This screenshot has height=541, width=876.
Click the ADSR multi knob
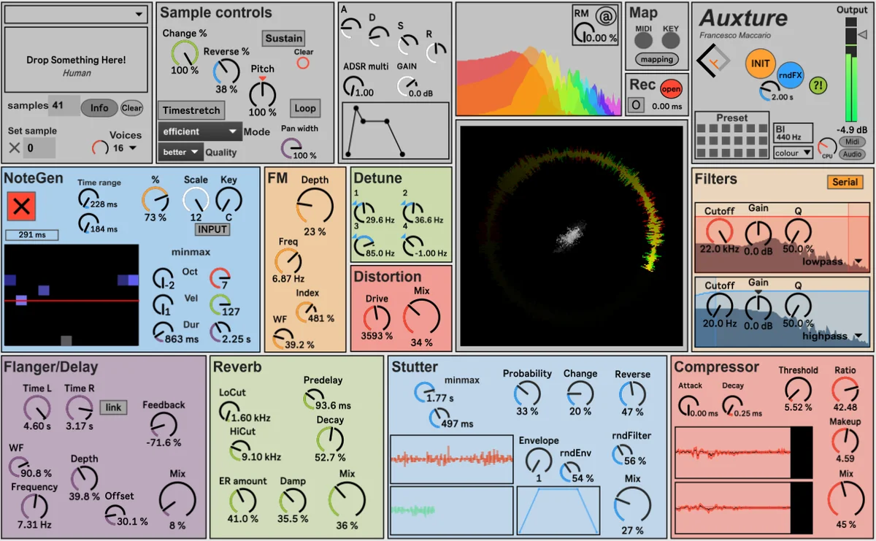point(353,85)
